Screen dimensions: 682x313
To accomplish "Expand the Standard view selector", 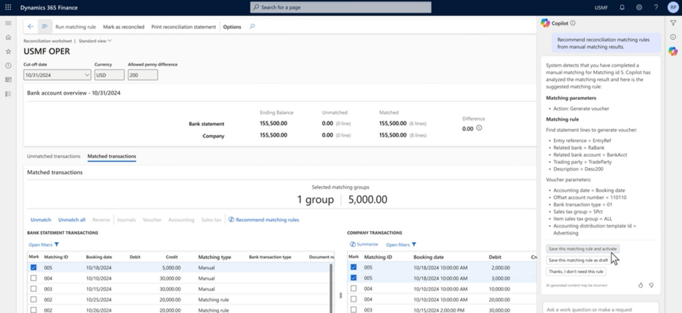I will [95, 41].
